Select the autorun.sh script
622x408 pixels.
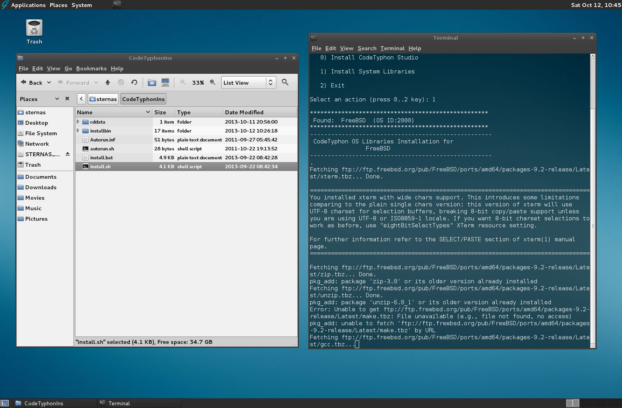point(186,148)
